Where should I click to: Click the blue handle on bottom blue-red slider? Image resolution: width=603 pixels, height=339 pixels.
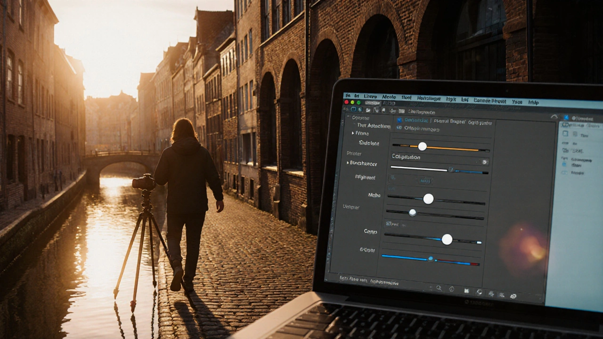[430, 258]
